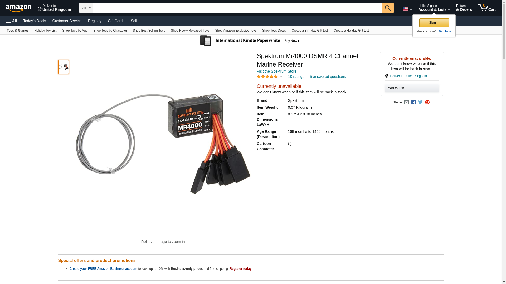Image resolution: width=506 pixels, height=284 pixels.
Task: Share product on Facebook
Action: (413, 102)
